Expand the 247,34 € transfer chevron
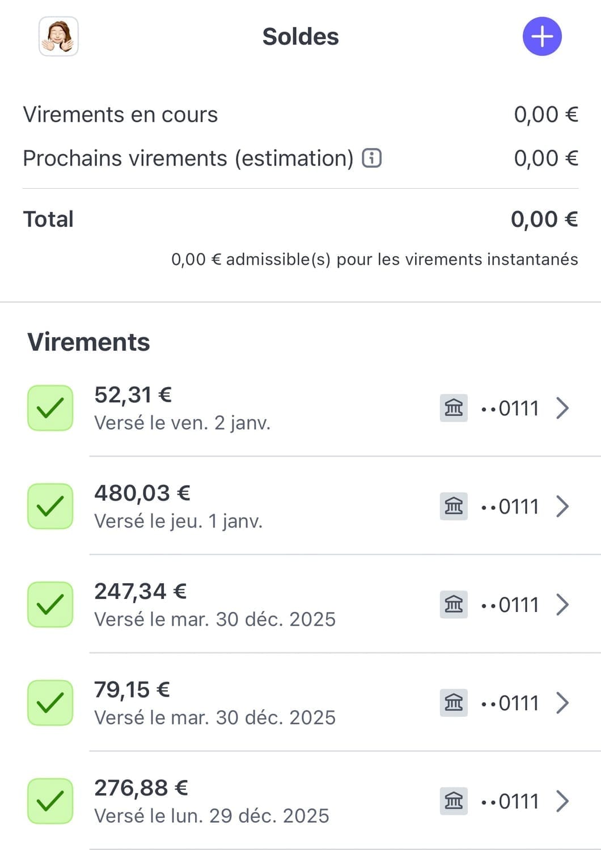The image size is (601, 850). point(562,605)
